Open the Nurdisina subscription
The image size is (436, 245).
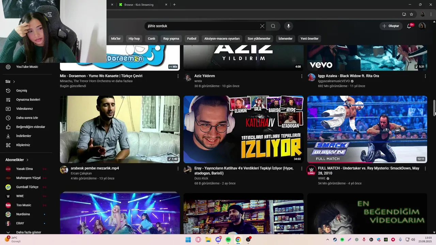27,214
